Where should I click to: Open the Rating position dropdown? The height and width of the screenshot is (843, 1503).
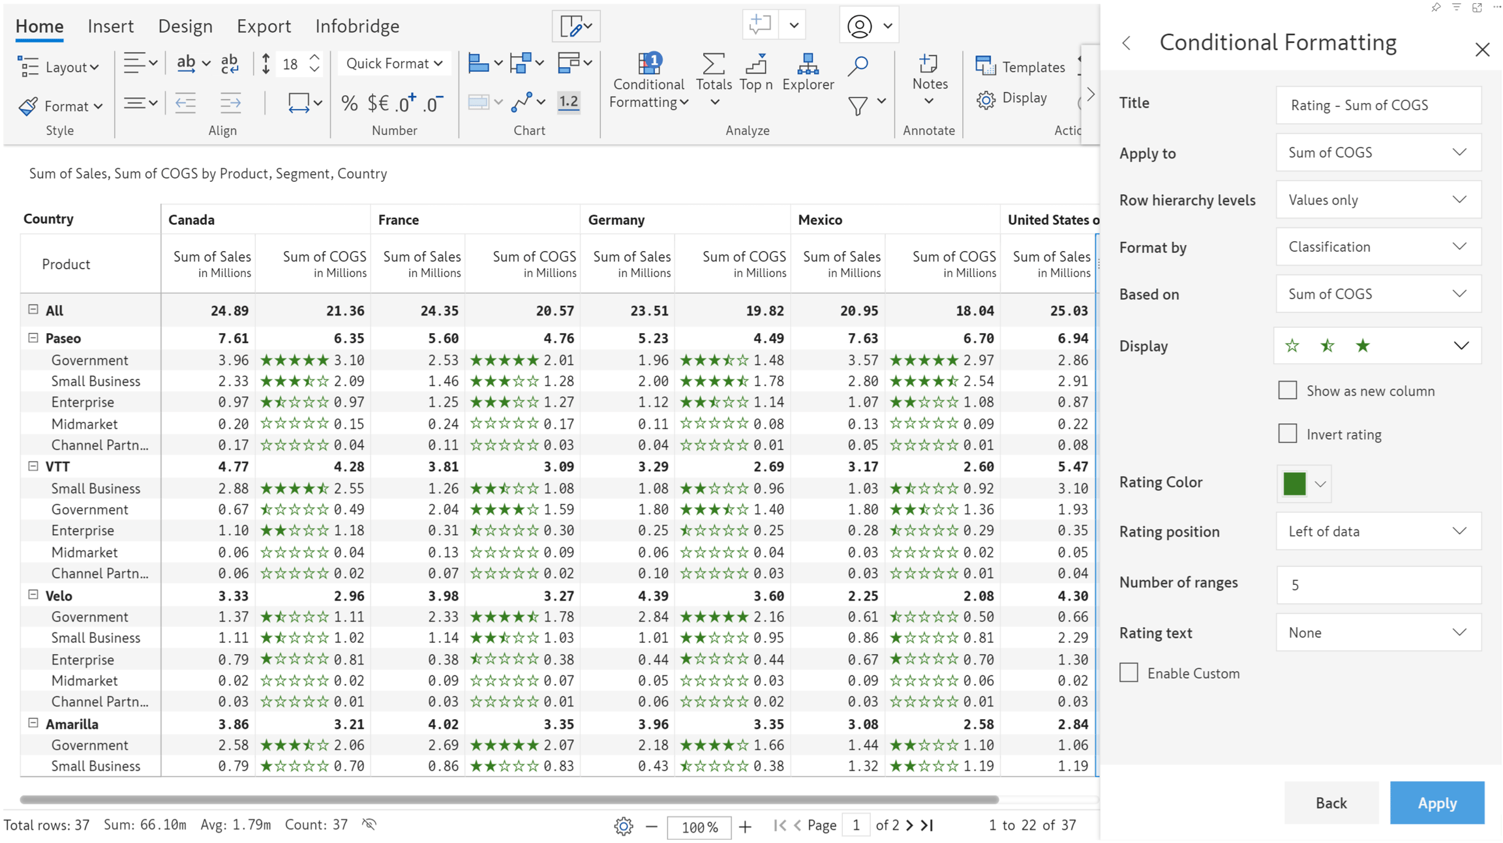1378,531
